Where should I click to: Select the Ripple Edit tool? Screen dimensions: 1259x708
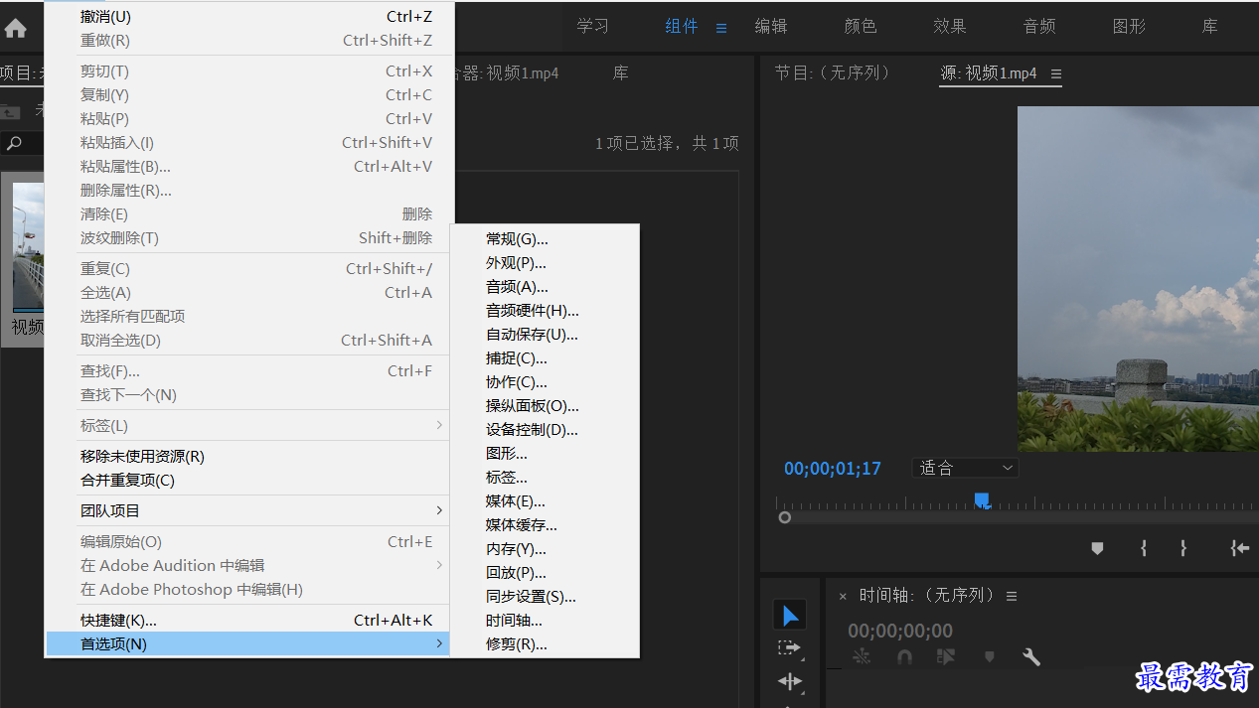[x=790, y=681]
